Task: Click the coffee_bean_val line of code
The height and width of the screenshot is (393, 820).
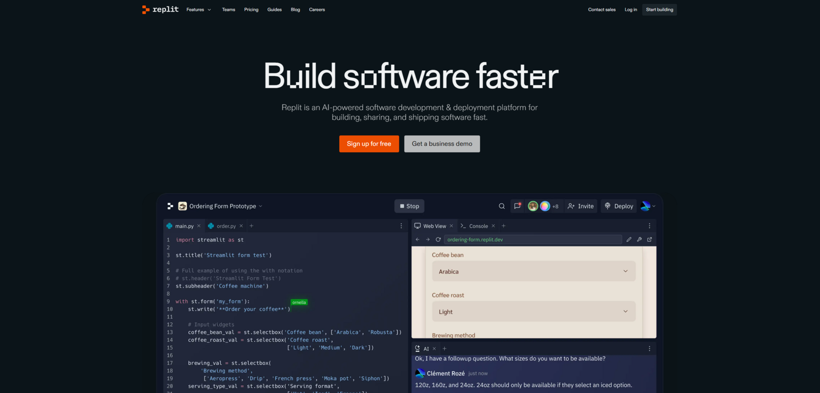Action: [x=295, y=332]
